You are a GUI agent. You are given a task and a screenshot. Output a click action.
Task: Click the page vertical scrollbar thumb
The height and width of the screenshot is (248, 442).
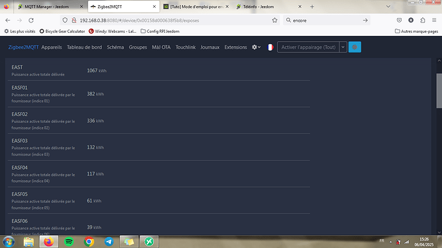pyautogui.click(x=439, y=91)
